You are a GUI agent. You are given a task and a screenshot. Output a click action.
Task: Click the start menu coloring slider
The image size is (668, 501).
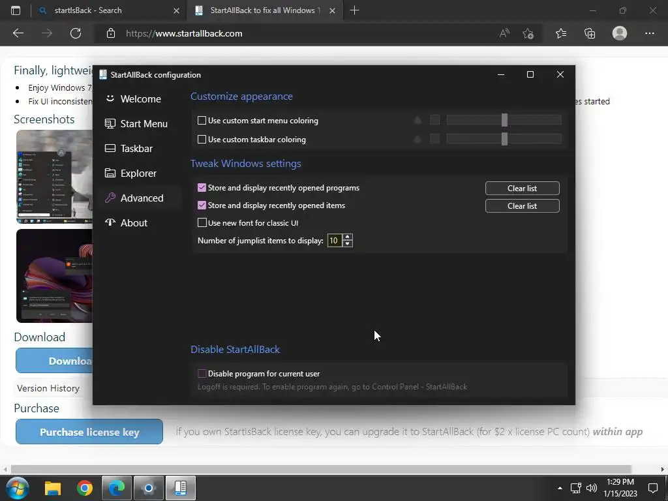click(x=504, y=120)
